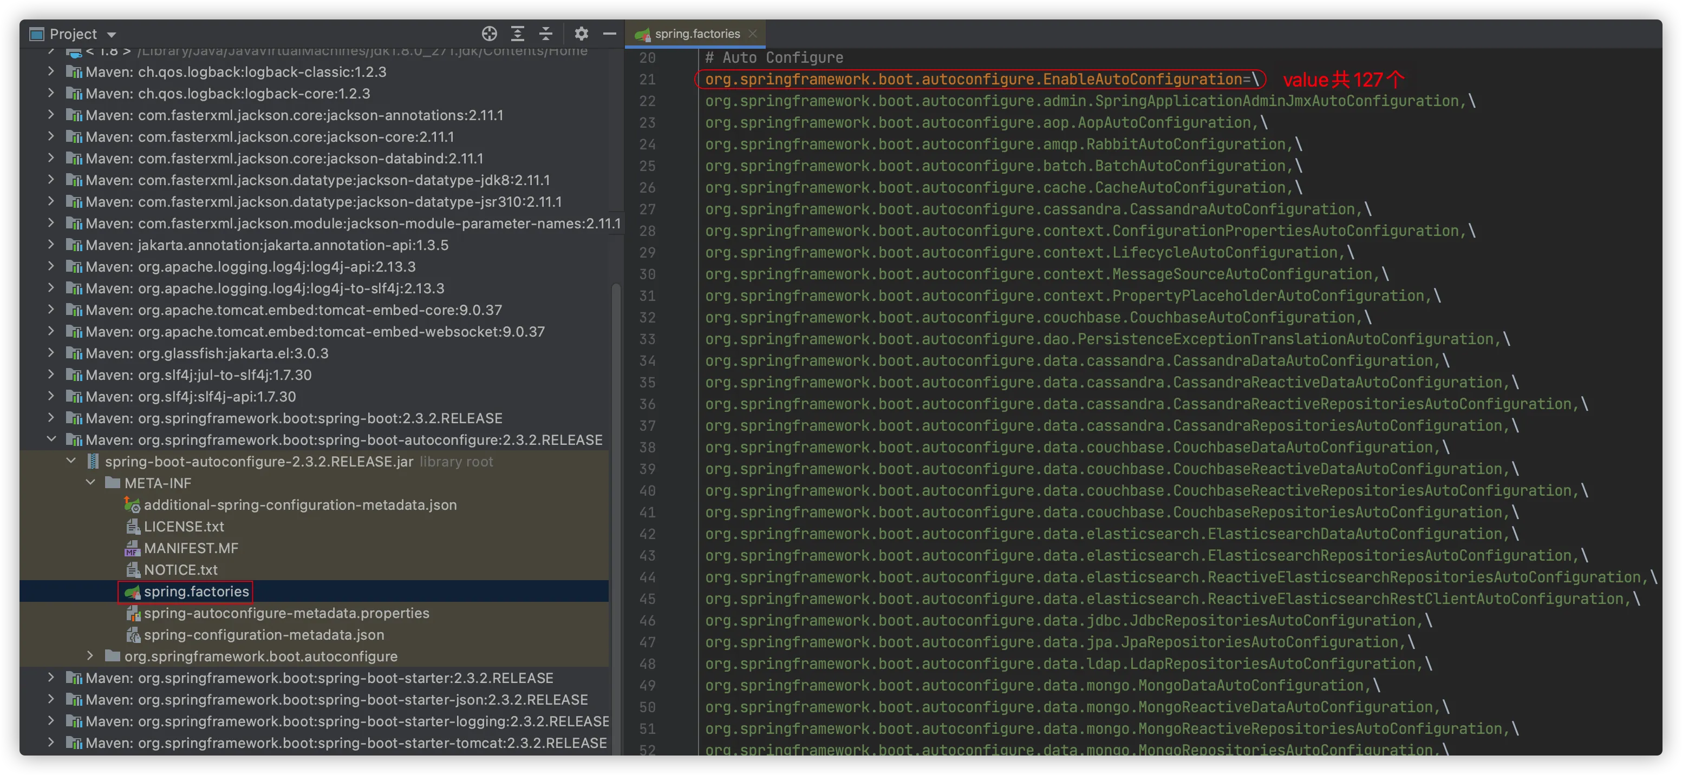The width and height of the screenshot is (1682, 775).
Task: Select NOTICE.txt file
Action: click(180, 569)
